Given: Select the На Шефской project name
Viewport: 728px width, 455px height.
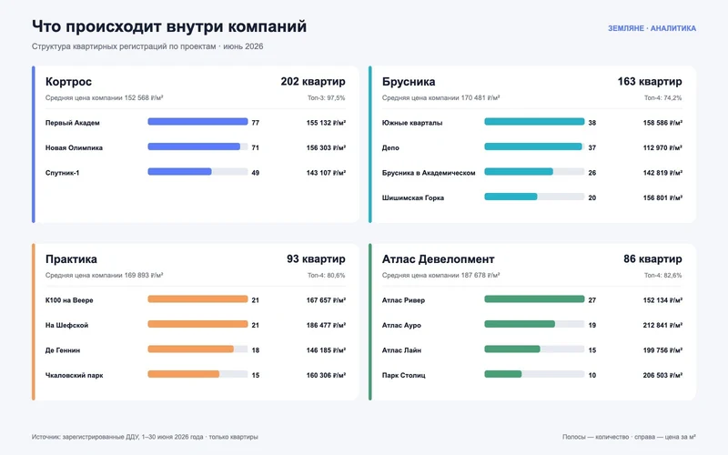Looking at the screenshot, I should pos(66,326).
